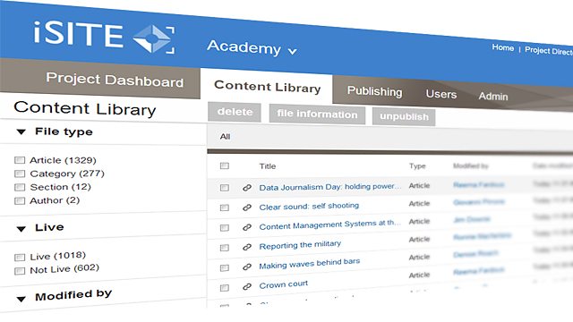The width and height of the screenshot is (573, 322).
Task: Open the Home link in header
Action: [503, 47]
